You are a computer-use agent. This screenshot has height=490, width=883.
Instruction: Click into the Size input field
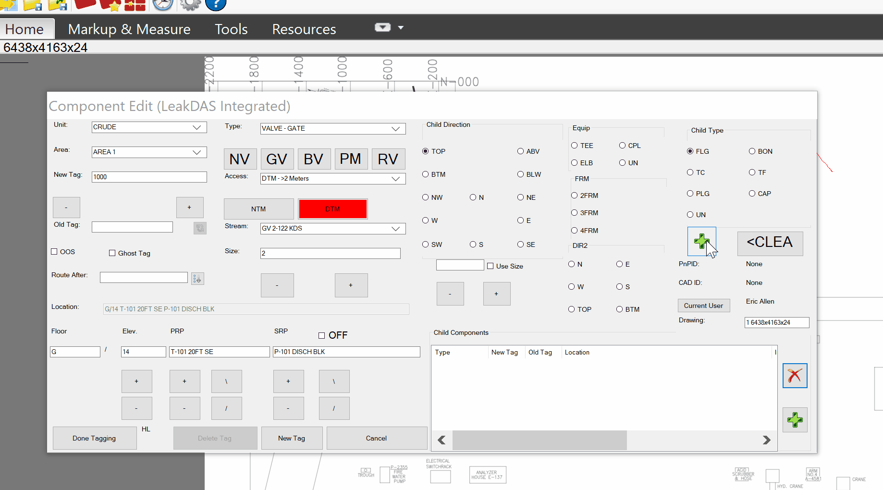(330, 254)
